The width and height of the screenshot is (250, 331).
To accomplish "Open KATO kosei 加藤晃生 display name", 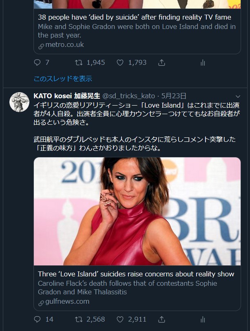I will pyautogui.click(x=66, y=96).
